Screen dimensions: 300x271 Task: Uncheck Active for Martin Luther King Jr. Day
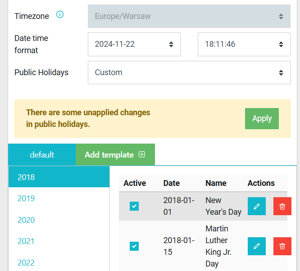pos(134,246)
